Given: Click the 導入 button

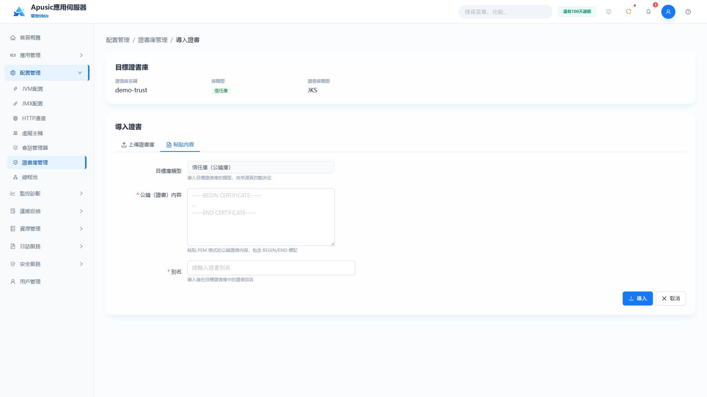Looking at the screenshot, I should click(x=637, y=298).
